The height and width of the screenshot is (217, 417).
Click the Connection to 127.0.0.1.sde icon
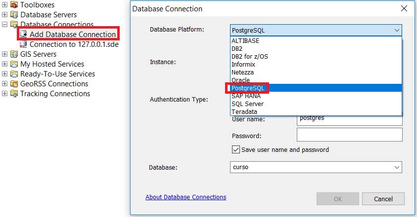(x=23, y=44)
